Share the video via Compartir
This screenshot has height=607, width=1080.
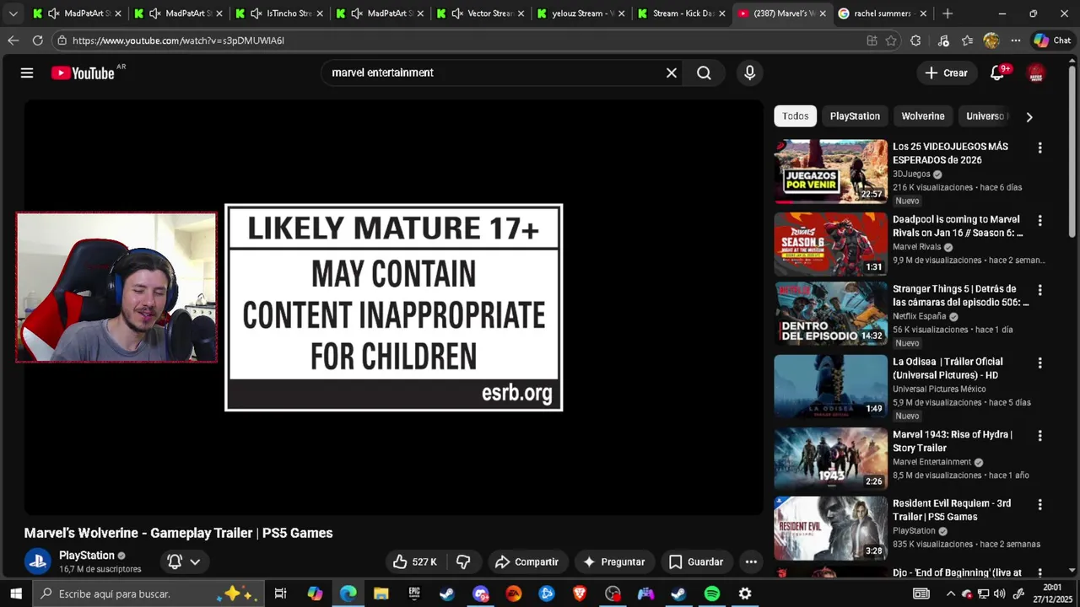pyautogui.click(x=526, y=561)
